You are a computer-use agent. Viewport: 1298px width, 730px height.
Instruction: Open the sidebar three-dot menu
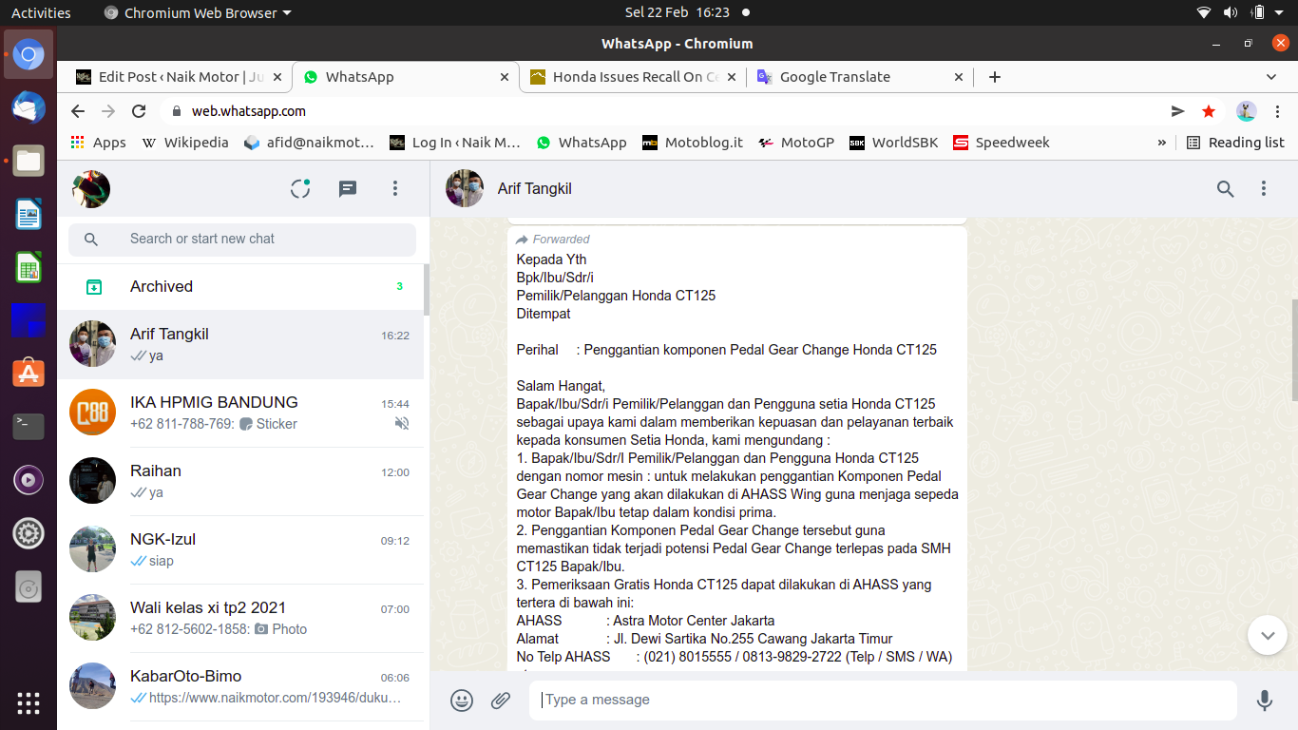tap(395, 189)
